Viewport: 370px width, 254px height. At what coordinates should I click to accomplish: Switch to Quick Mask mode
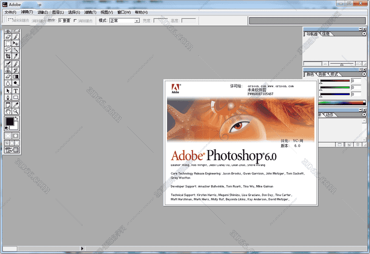pos(16,136)
